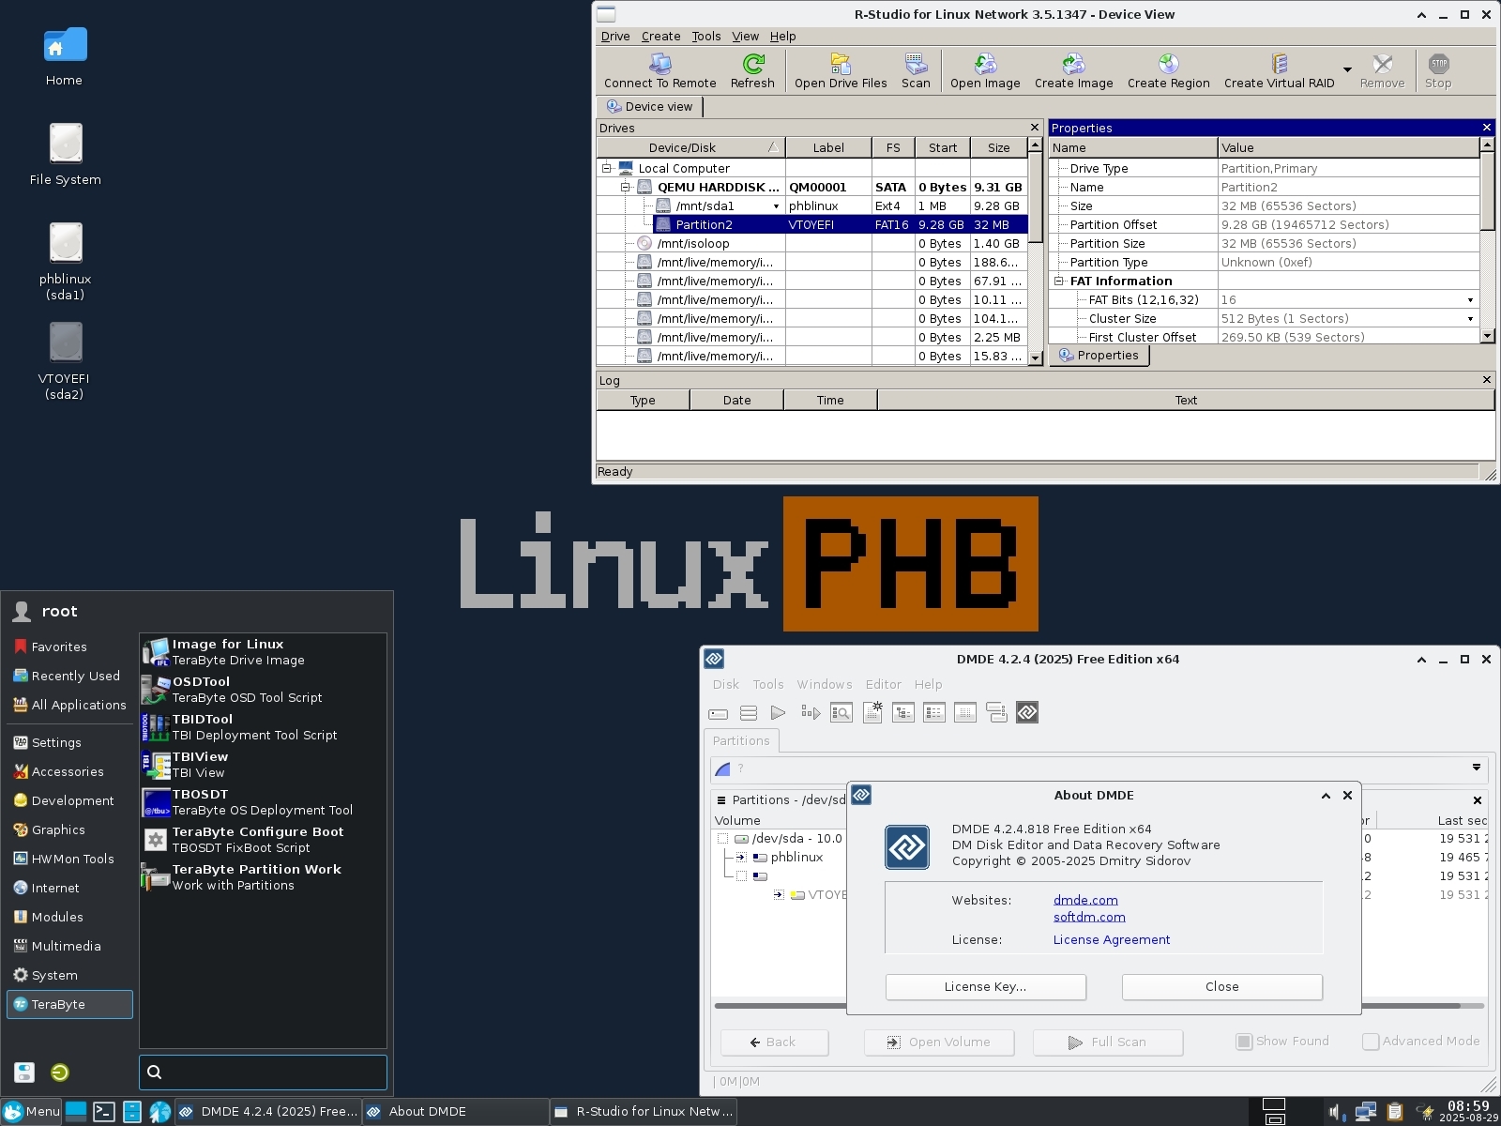Open the Tools menu in R-Studio
The height and width of the screenshot is (1126, 1501).
coord(706,37)
